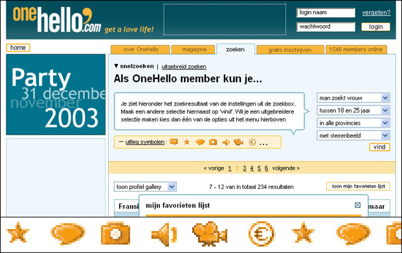Click the small speaker icon in symbol legend

point(226,142)
